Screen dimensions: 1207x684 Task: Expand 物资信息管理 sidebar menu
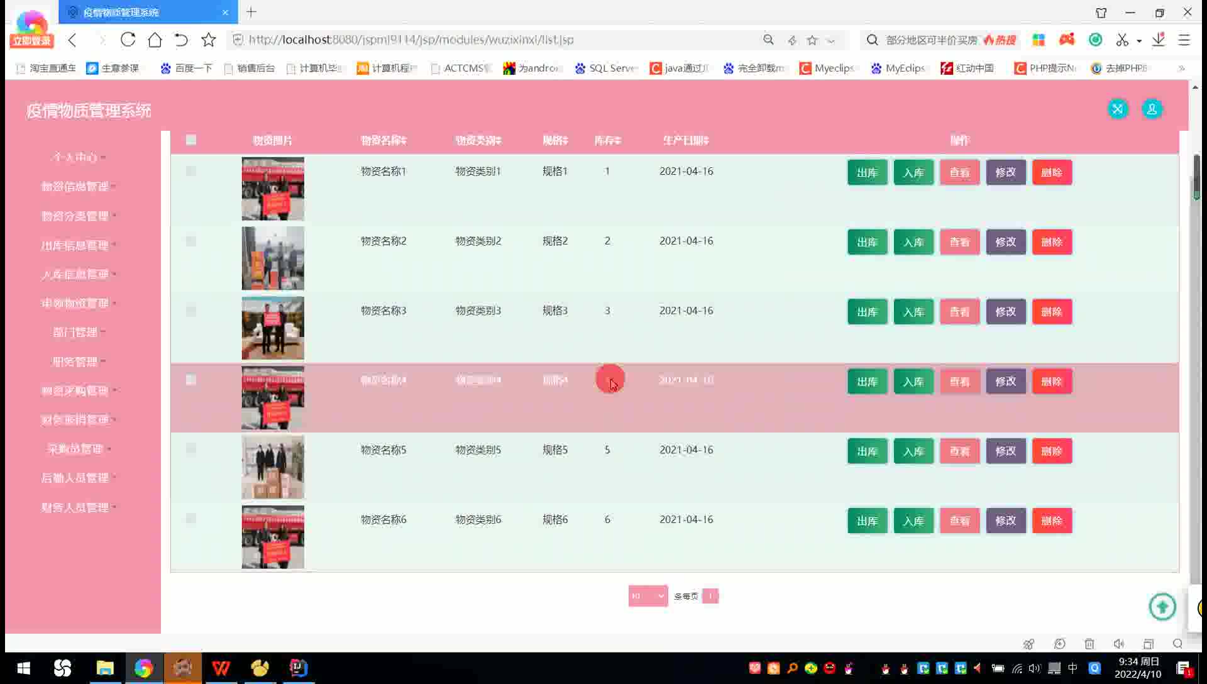coord(75,186)
